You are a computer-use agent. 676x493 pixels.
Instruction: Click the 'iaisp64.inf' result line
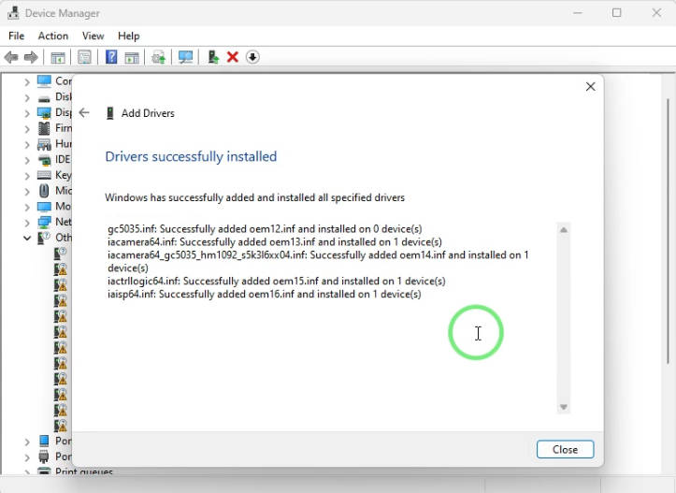click(265, 294)
